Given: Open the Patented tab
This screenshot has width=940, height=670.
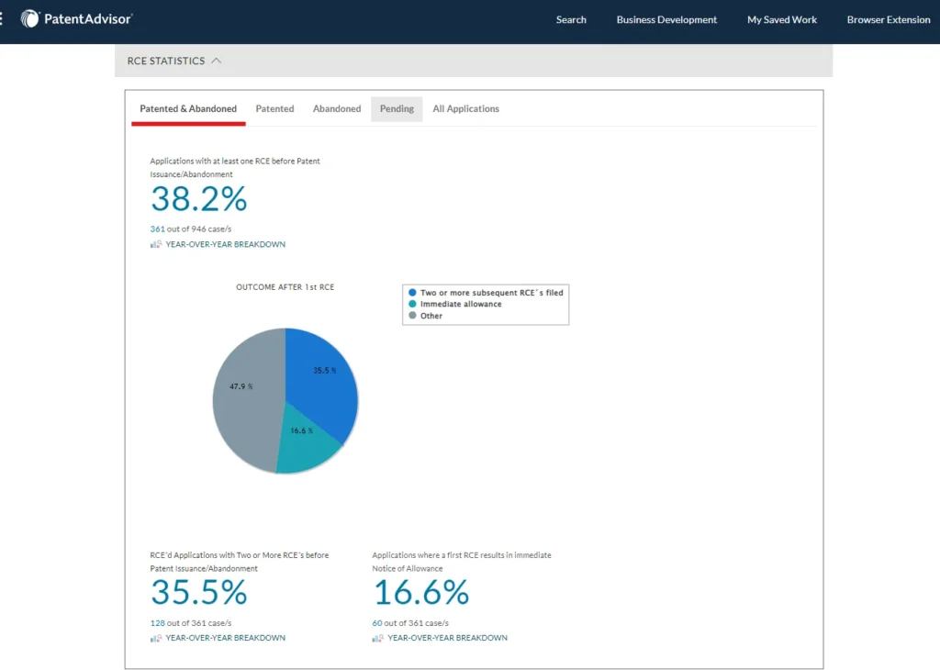Looking at the screenshot, I should click(274, 108).
